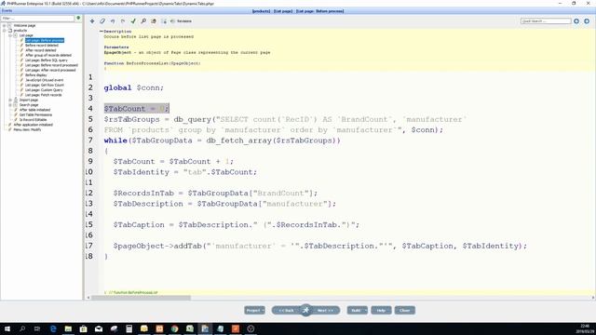Click the Revisions item in toolbar
Viewport: 596px width, 335px height.
(181, 21)
